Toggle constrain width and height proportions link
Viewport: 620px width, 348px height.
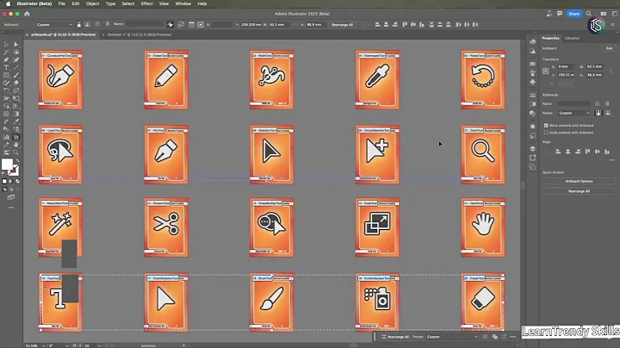(611, 71)
